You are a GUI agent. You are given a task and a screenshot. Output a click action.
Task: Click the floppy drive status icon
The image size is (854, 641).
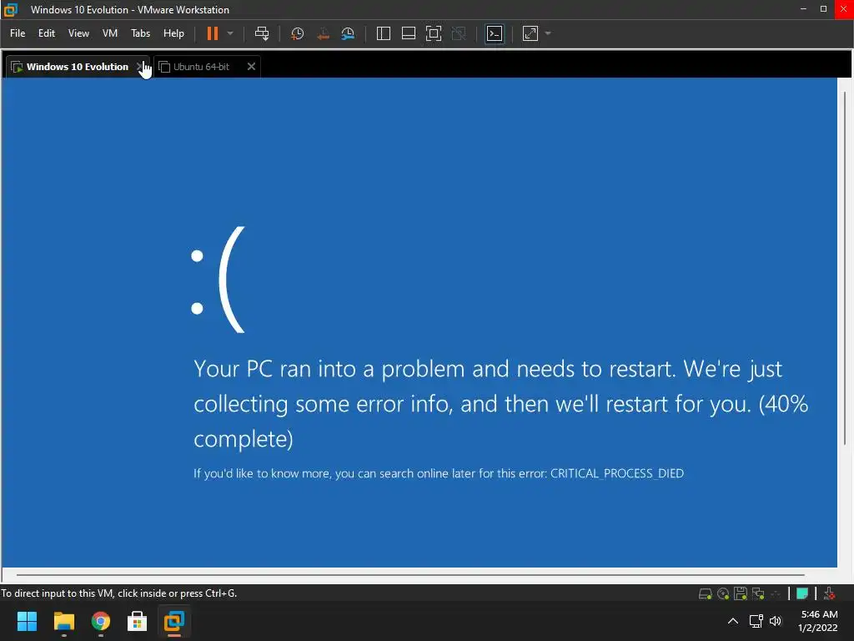tap(741, 593)
